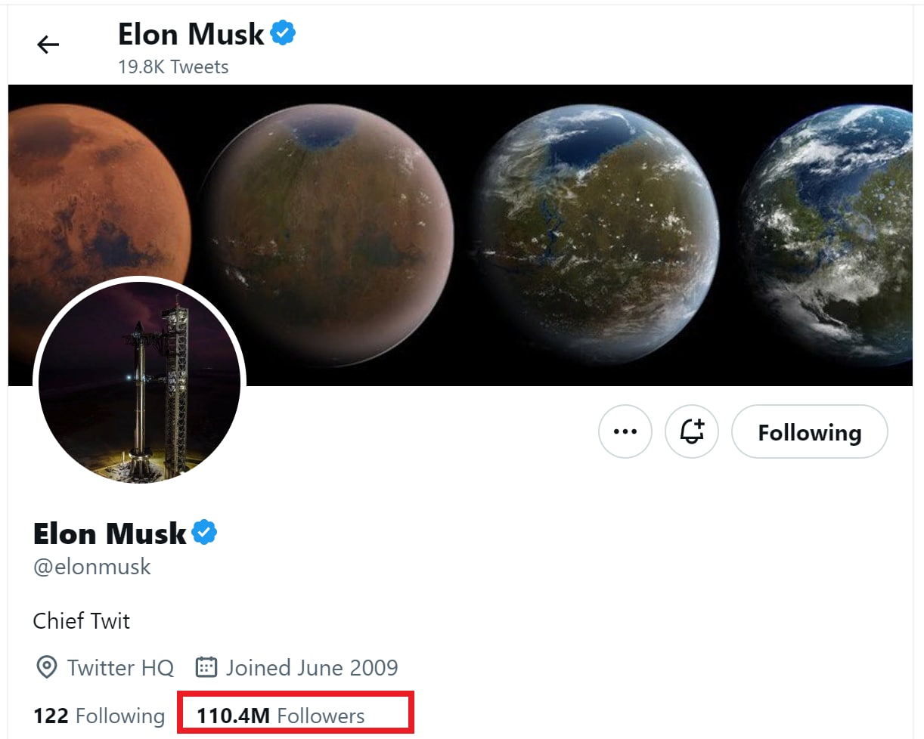Click the Chief Twit bio text
924x739 pixels.
coord(82,621)
